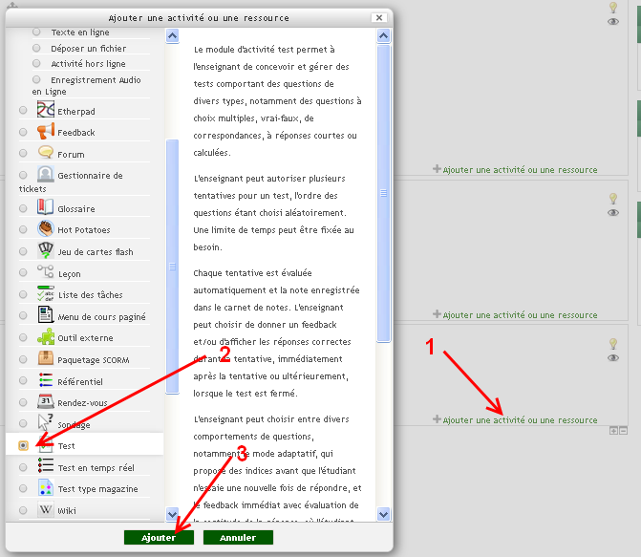Screen dimensions: 641x557
Task: Select the Etherpad radio button
Action: click(23, 110)
